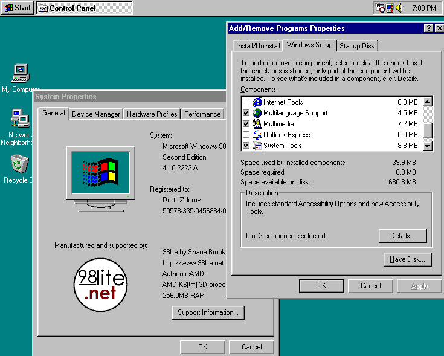Viewport: 444px width, 356px height.
Task: Click Cancel in Add/Remove Programs Properties
Action: (x=370, y=286)
